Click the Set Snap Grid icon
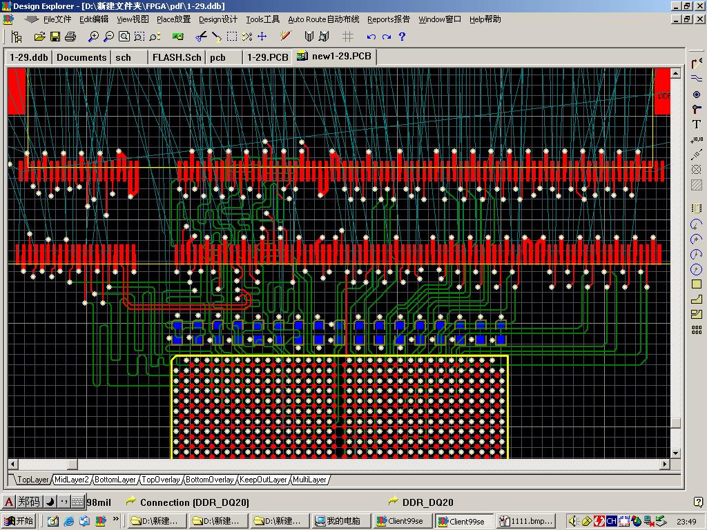This screenshot has width=707, height=530. point(348,37)
